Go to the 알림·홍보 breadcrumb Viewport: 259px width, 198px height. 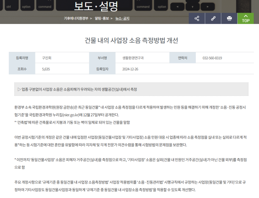[102, 18]
